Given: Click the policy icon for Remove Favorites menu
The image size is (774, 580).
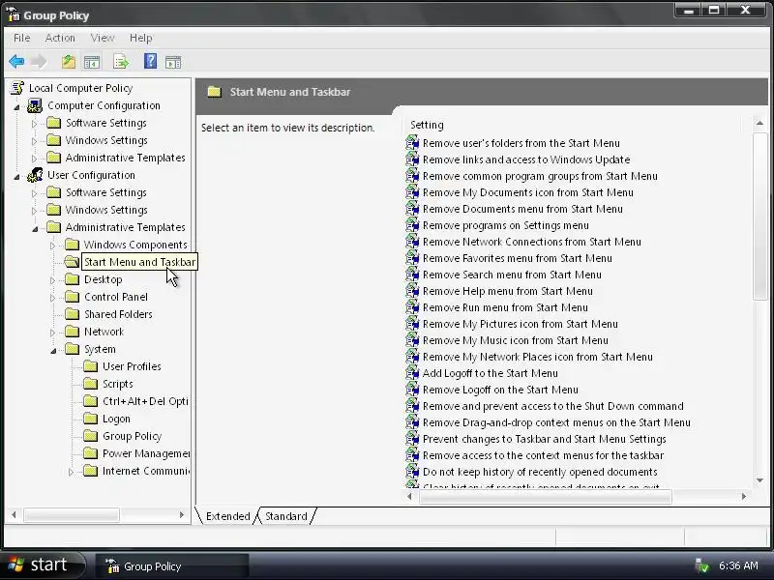Looking at the screenshot, I should click(x=412, y=258).
